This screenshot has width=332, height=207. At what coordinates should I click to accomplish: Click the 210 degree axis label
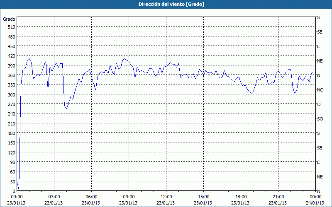coord(12,123)
